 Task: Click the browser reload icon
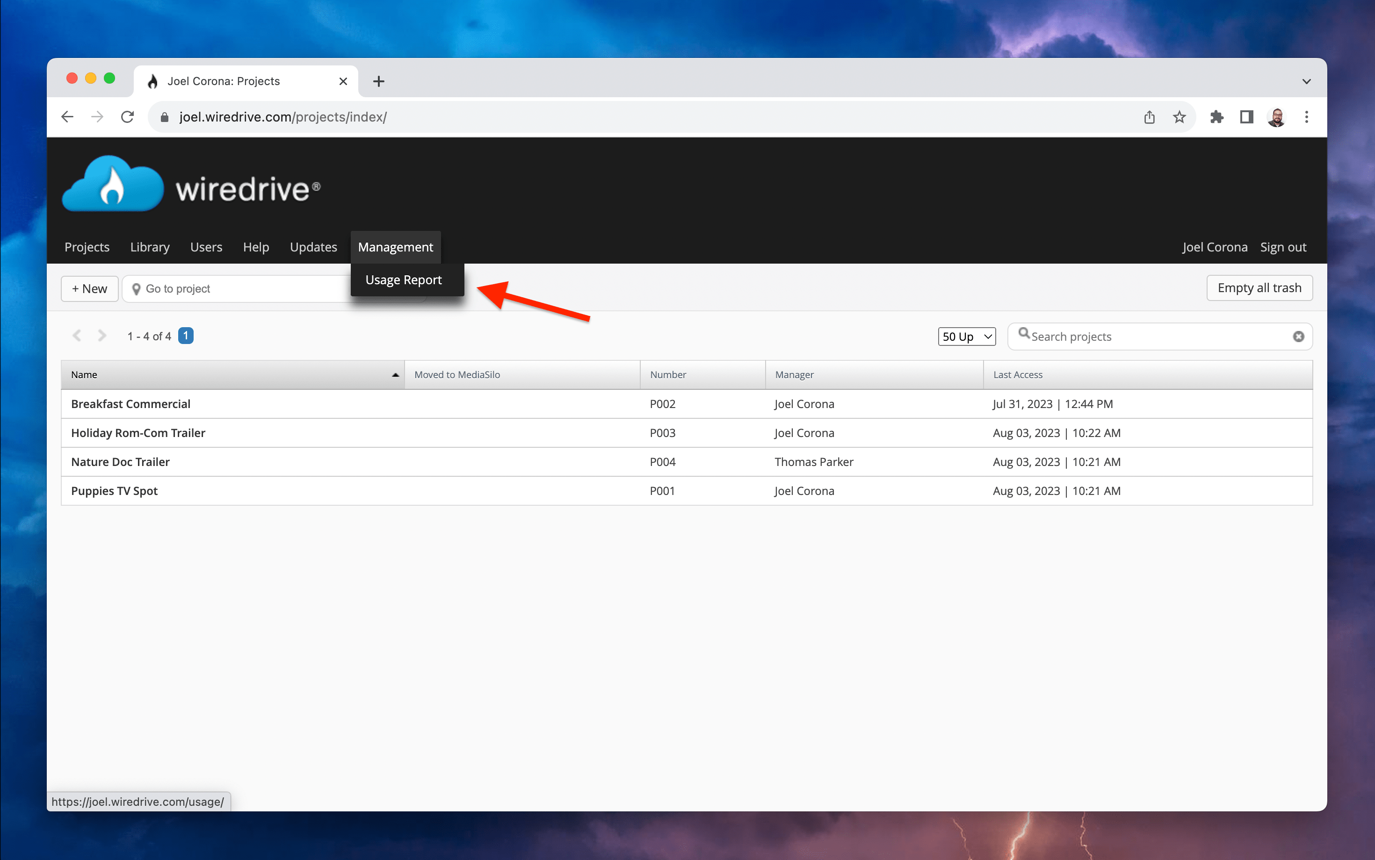128,117
